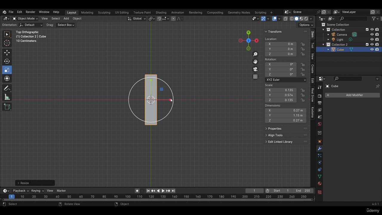The image size is (382, 215).
Task: Open the Texture properties checker icon
Action: 320,192
